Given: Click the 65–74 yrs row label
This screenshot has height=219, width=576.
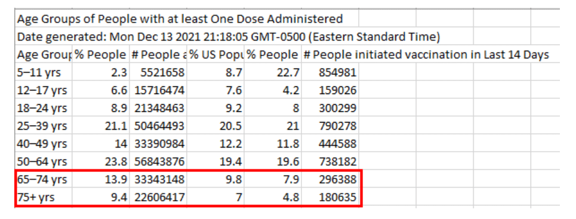Looking at the screenshot, I should tap(44, 180).
